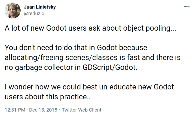Click the tweet line about object pooling
The image size is (194, 117).
[90, 28]
